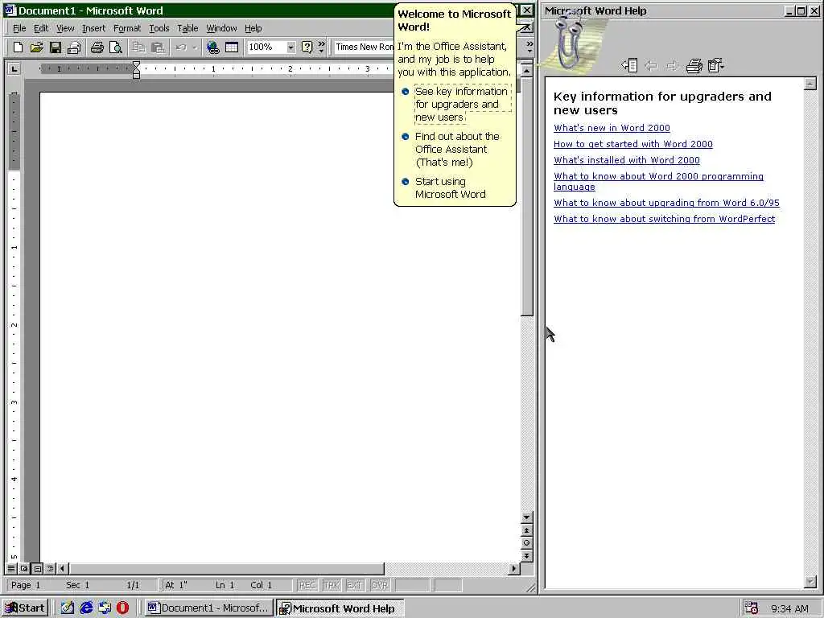Switch to Print Layout View icon
The width and height of the screenshot is (824, 618).
pos(37,569)
